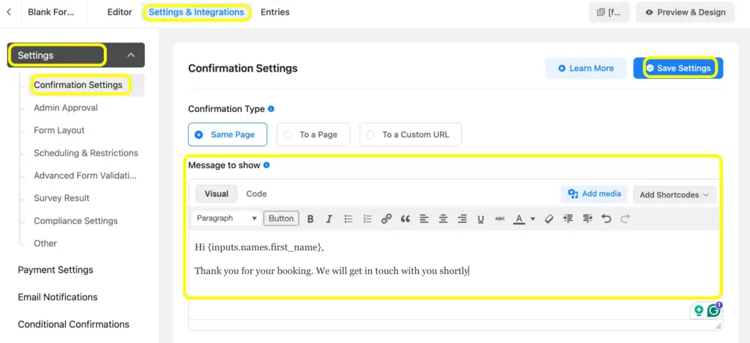Click the Blank Form title
Image resolution: width=750 pixels, height=343 pixels.
51,12
